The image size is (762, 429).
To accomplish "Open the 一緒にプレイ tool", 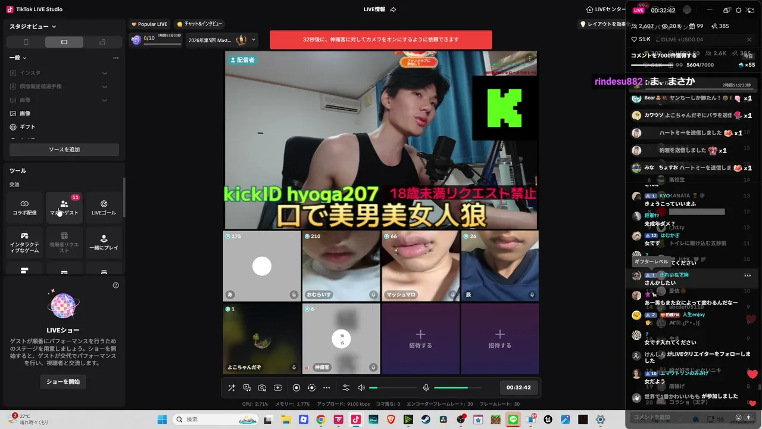I will tap(104, 243).
